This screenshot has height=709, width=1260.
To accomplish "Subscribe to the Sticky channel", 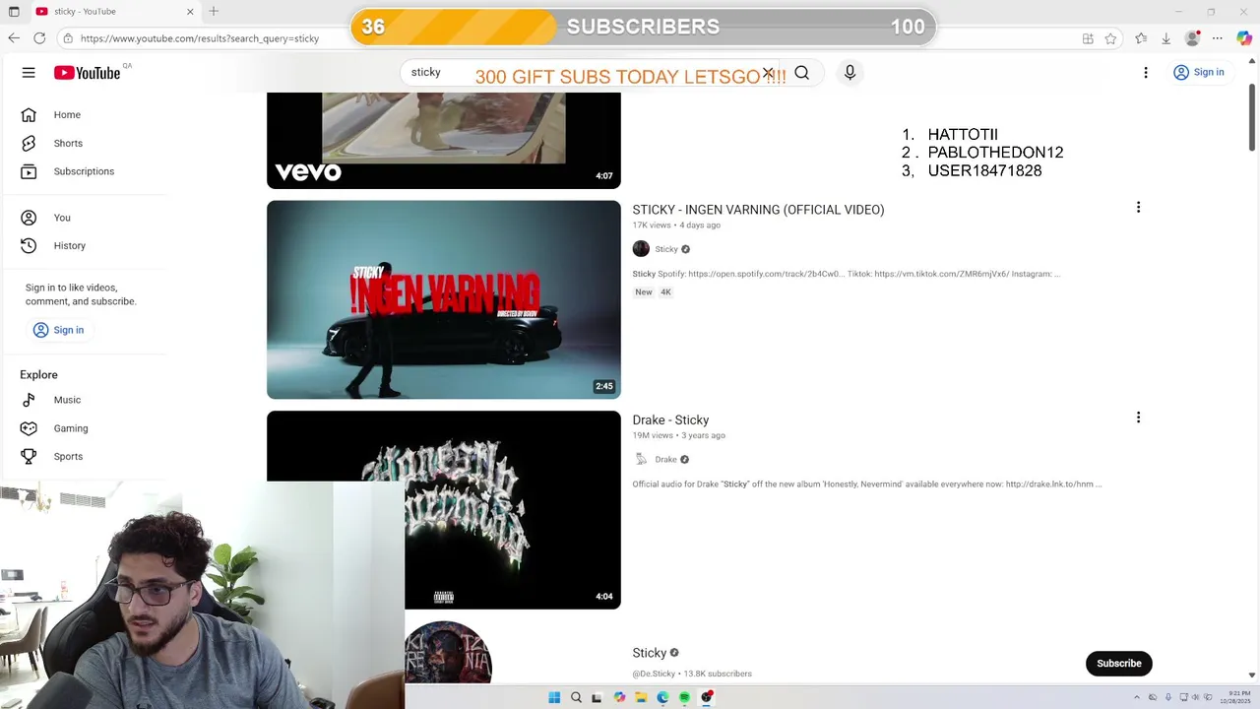I will [1118, 663].
